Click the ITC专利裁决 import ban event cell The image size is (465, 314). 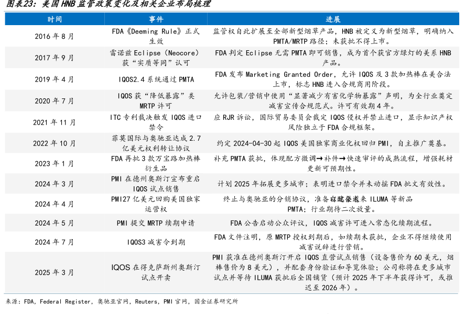click(x=156, y=122)
